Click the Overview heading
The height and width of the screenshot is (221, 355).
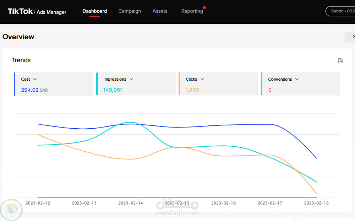click(18, 37)
